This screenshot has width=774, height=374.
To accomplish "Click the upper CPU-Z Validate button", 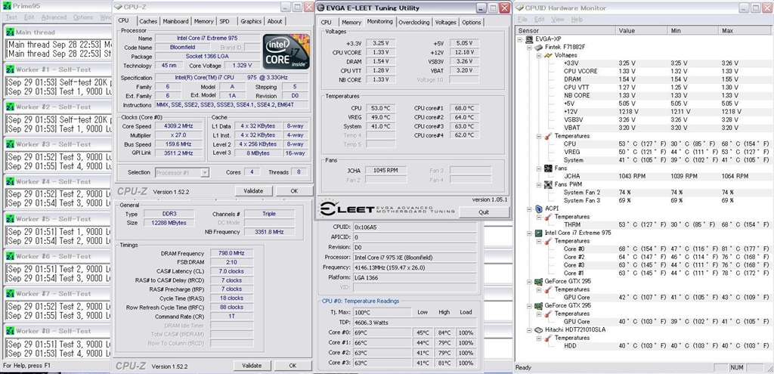I will [253, 191].
